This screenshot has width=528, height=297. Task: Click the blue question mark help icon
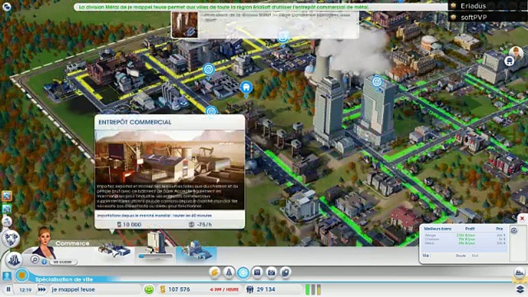(7, 276)
